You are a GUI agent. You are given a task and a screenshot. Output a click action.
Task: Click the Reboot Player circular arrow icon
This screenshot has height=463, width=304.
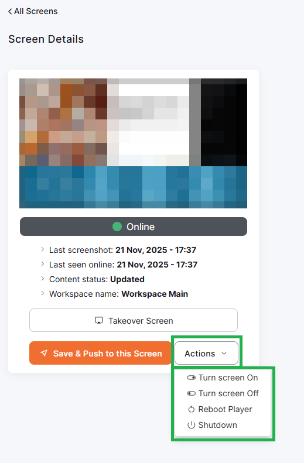click(191, 409)
